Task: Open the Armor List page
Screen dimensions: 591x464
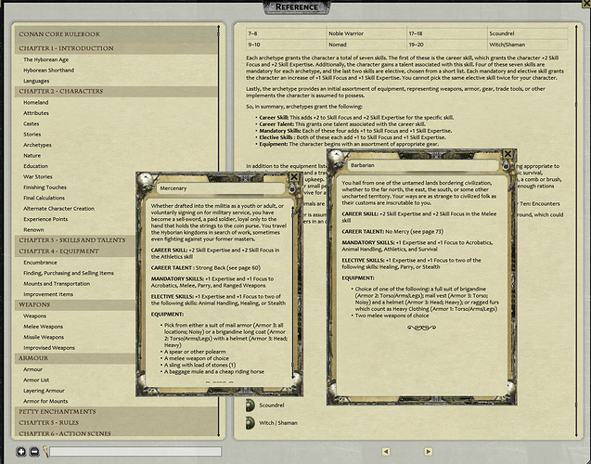Action: [36, 380]
